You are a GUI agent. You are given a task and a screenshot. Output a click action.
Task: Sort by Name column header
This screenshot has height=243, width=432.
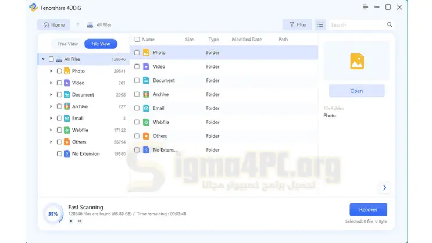coord(148,40)
